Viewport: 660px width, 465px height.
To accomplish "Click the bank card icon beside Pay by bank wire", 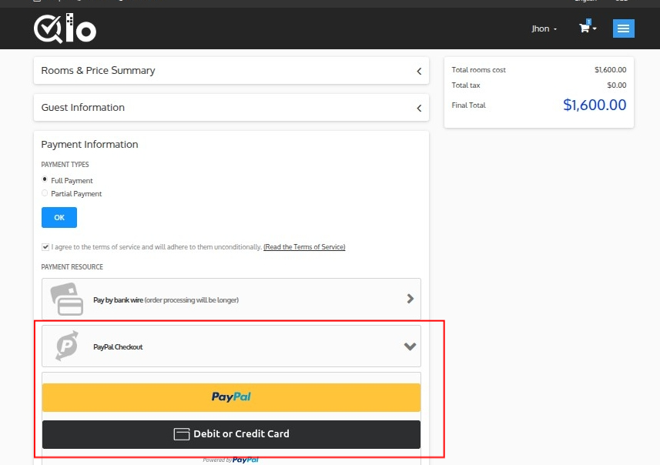I will 65,298.
